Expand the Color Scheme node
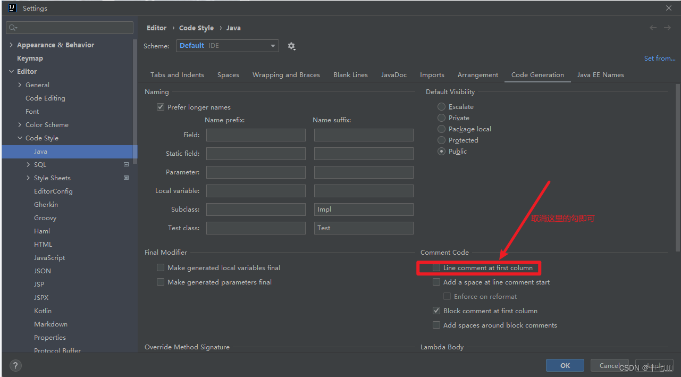The width and height of the screenshot is (681, 377). point(20,124)
